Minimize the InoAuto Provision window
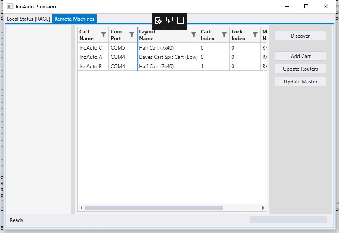The width and height of the screenshot is (339, 233). (287, 6)
